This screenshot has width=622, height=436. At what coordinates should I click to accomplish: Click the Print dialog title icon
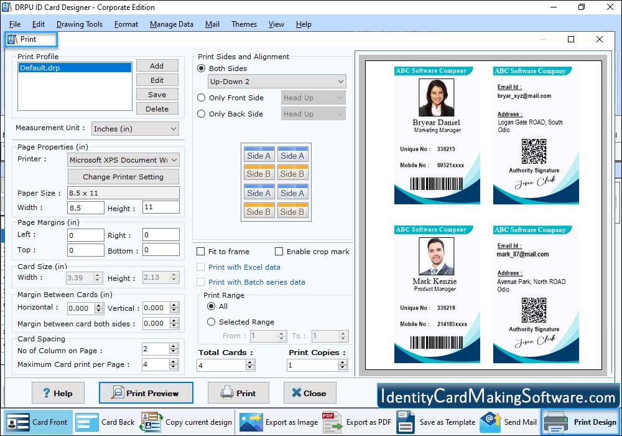coord(12,39)
